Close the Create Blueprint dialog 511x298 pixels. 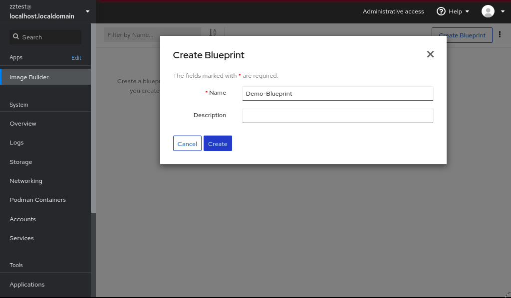coord(430,54)
